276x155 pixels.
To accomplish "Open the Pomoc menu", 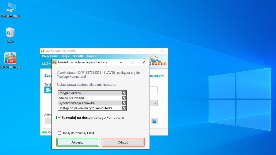I will click(92, 56).
